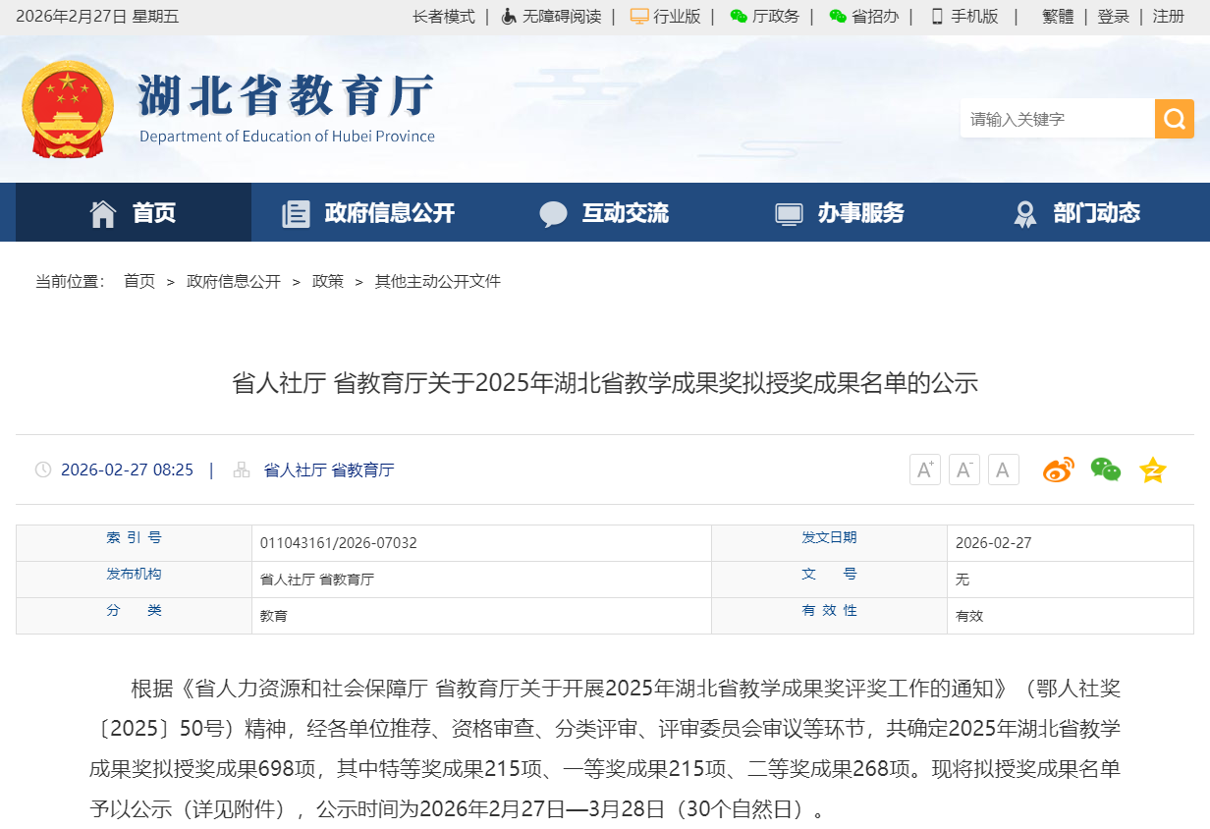This screenshot has width=1210, height=829.
Task: Click 登录 at the top right
Action: (1113, 16)
